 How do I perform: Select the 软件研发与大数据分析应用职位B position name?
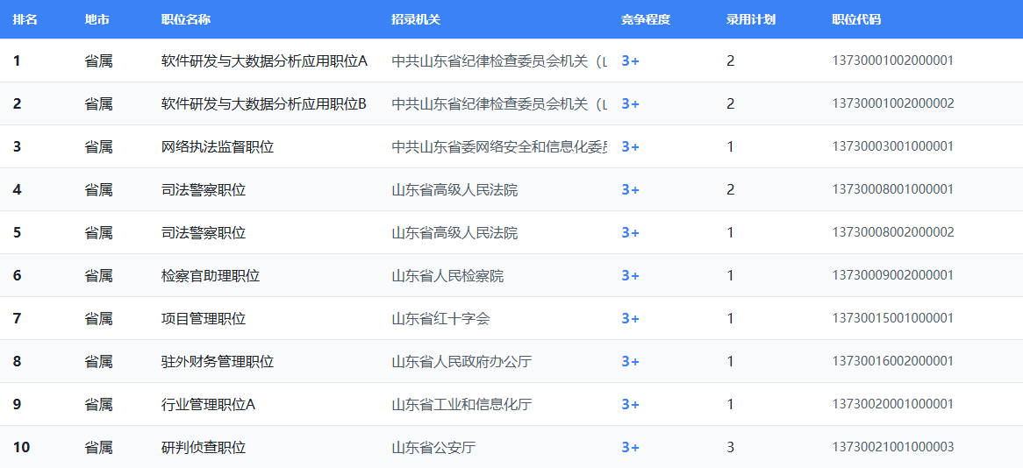(263, 103)
